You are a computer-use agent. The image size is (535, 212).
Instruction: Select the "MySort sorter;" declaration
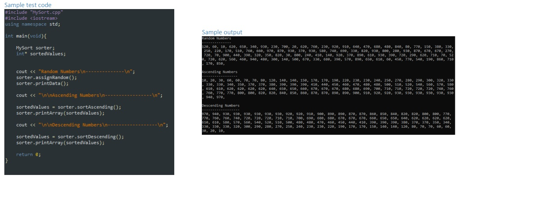[35, 48]
